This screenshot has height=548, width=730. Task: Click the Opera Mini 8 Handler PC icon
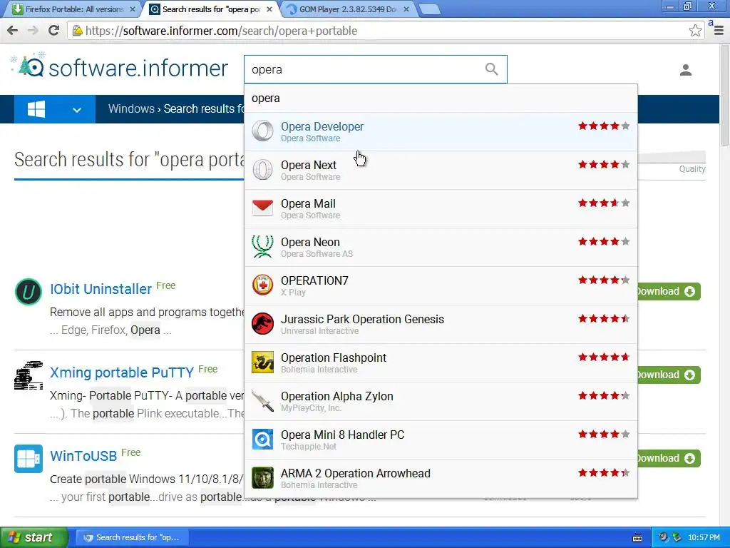262,440
